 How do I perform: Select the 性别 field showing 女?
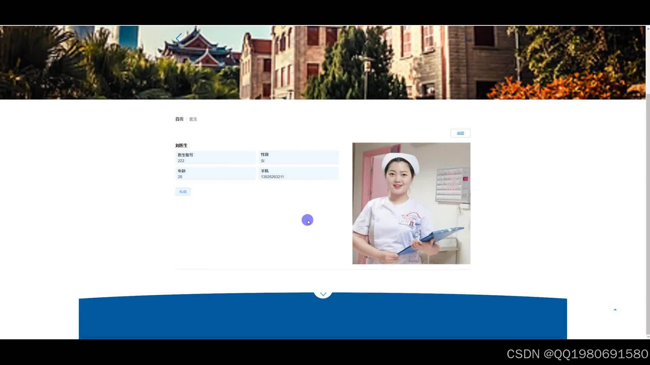pos(298,158)
